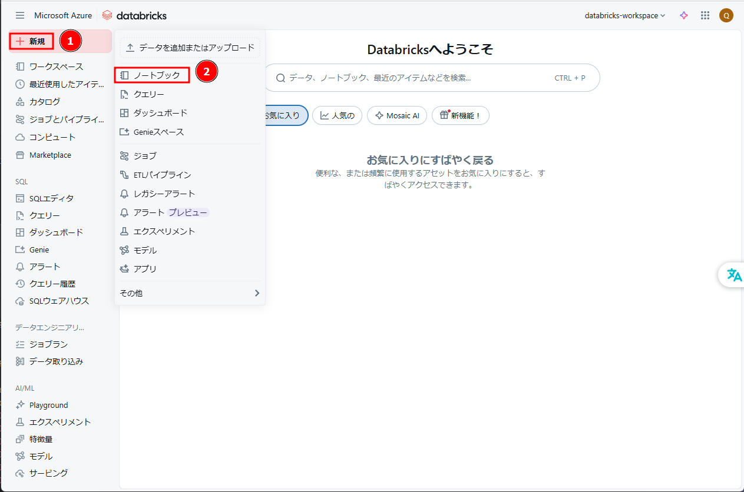The width and height of the screenshot is (744, 492).
Task: Click the Databricks Assistant sparkle icon
Action: tap(684, 15)
